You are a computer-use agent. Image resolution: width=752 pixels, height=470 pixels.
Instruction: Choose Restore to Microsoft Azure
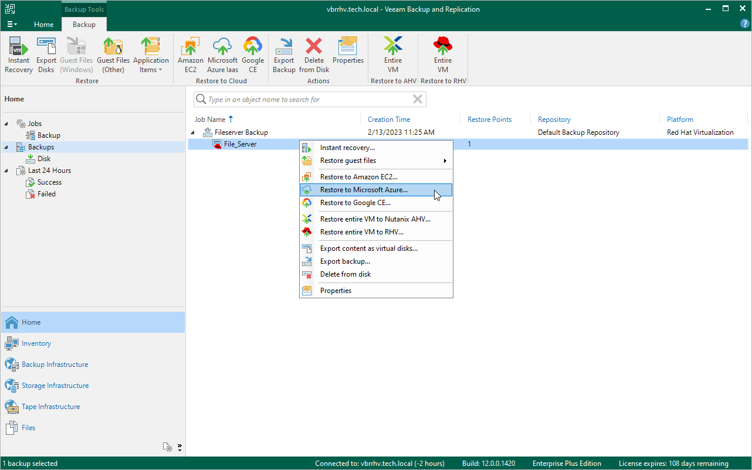376,190
